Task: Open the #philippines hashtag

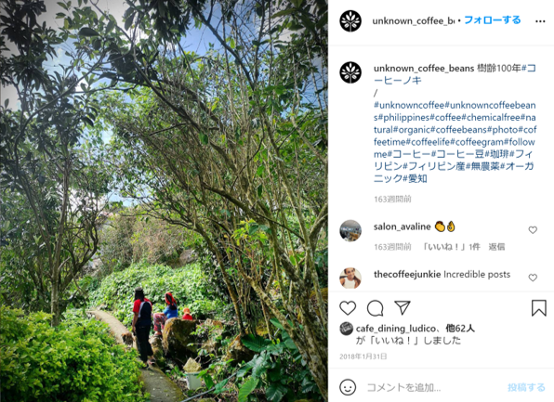Action: [x=403, y=117]
